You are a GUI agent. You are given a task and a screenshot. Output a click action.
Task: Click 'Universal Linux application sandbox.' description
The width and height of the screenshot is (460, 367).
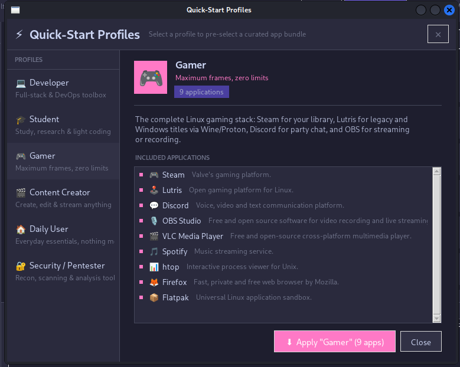coord(254,297)
